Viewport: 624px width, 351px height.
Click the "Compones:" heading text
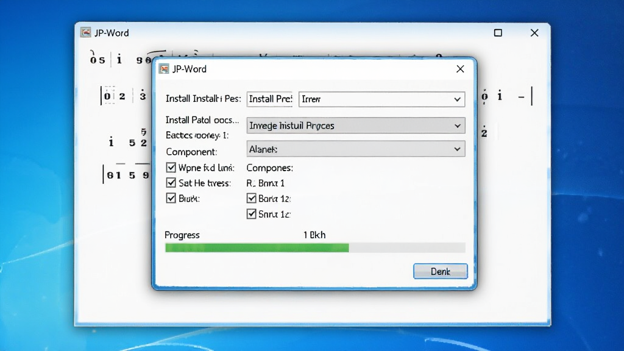pos(270,168)
